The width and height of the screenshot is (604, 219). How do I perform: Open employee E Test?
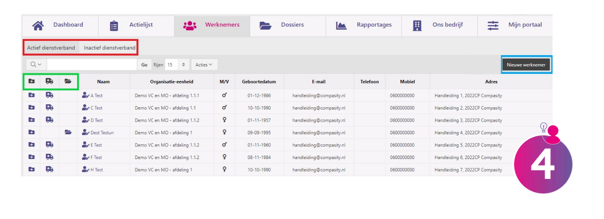click(92, 145)
